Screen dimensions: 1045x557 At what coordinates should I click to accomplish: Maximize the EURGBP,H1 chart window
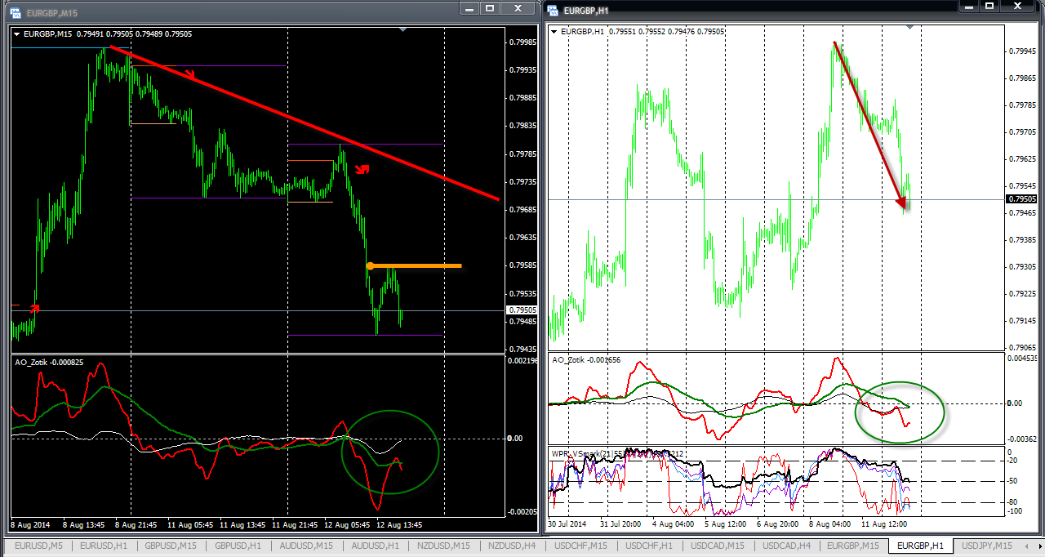[989, 7]
